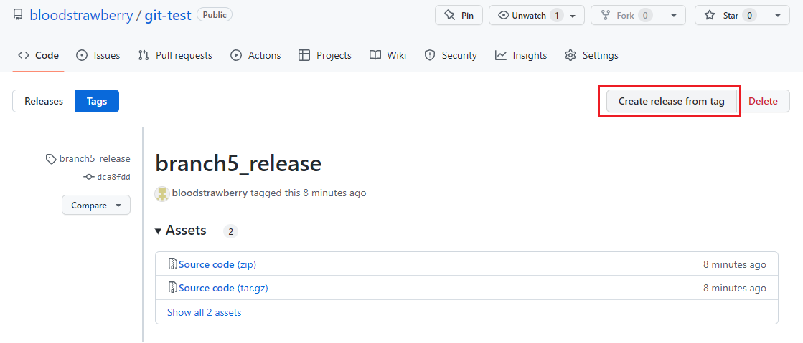Star the repository with the Star button
This screenshot has width=803, height=343.
click(731, 15)
